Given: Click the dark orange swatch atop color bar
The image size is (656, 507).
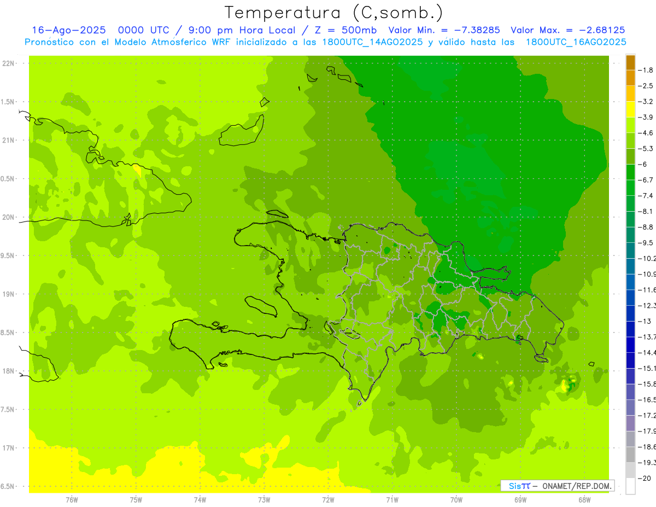Looking at the screenshot, I should [630, 62].
